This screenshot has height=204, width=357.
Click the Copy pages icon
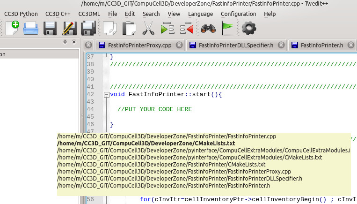click(x=109, y=29)
